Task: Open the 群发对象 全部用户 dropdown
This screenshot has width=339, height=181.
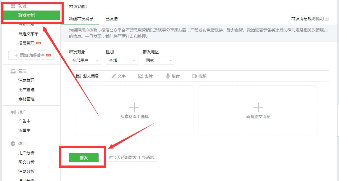Action: (x=85, y=60)
